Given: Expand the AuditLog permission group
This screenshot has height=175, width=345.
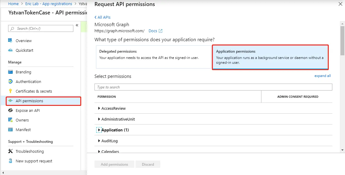Looking at the screenshot, I should point(99,141).
